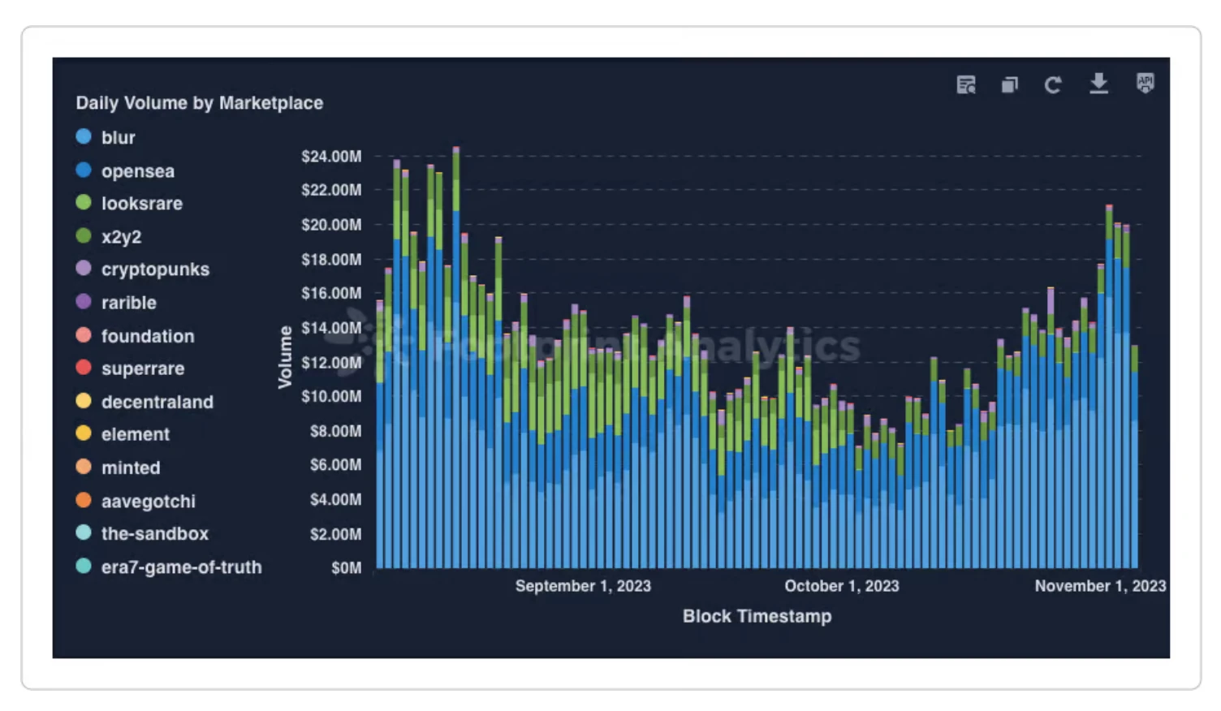This screenshot has height=711, width=1221.
Task: Click the cryptopunks legend label
Action: 155,269
